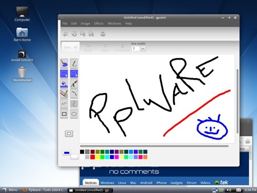Toggle the fill mode button below tools

69,133
